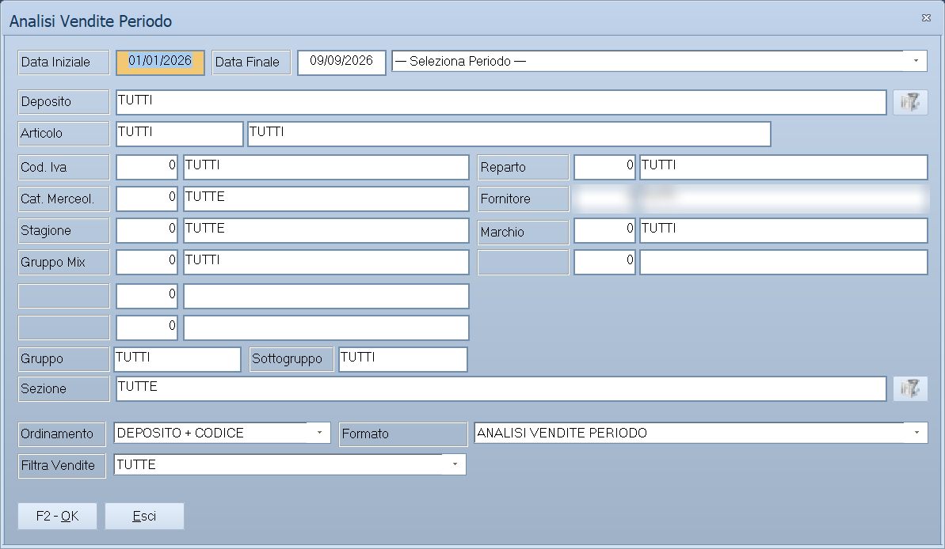Click the Filtra Vendite label
This screenshot has width=945, height=549.
[x=62, y=466]
